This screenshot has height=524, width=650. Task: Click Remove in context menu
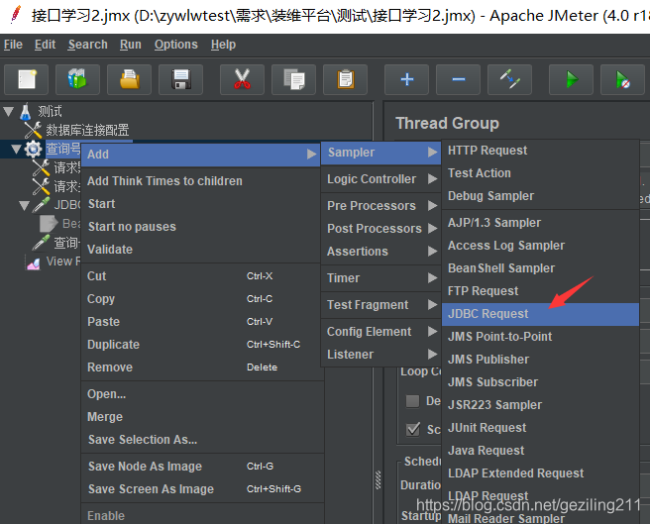(x=201, y=367)
